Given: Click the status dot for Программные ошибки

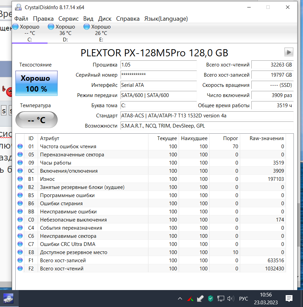Looking at the screenshot, I should point(20,195).
